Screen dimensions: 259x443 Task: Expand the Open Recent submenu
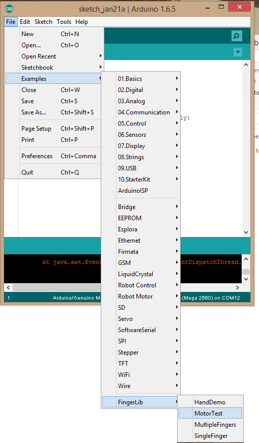(x=54, y=56)
